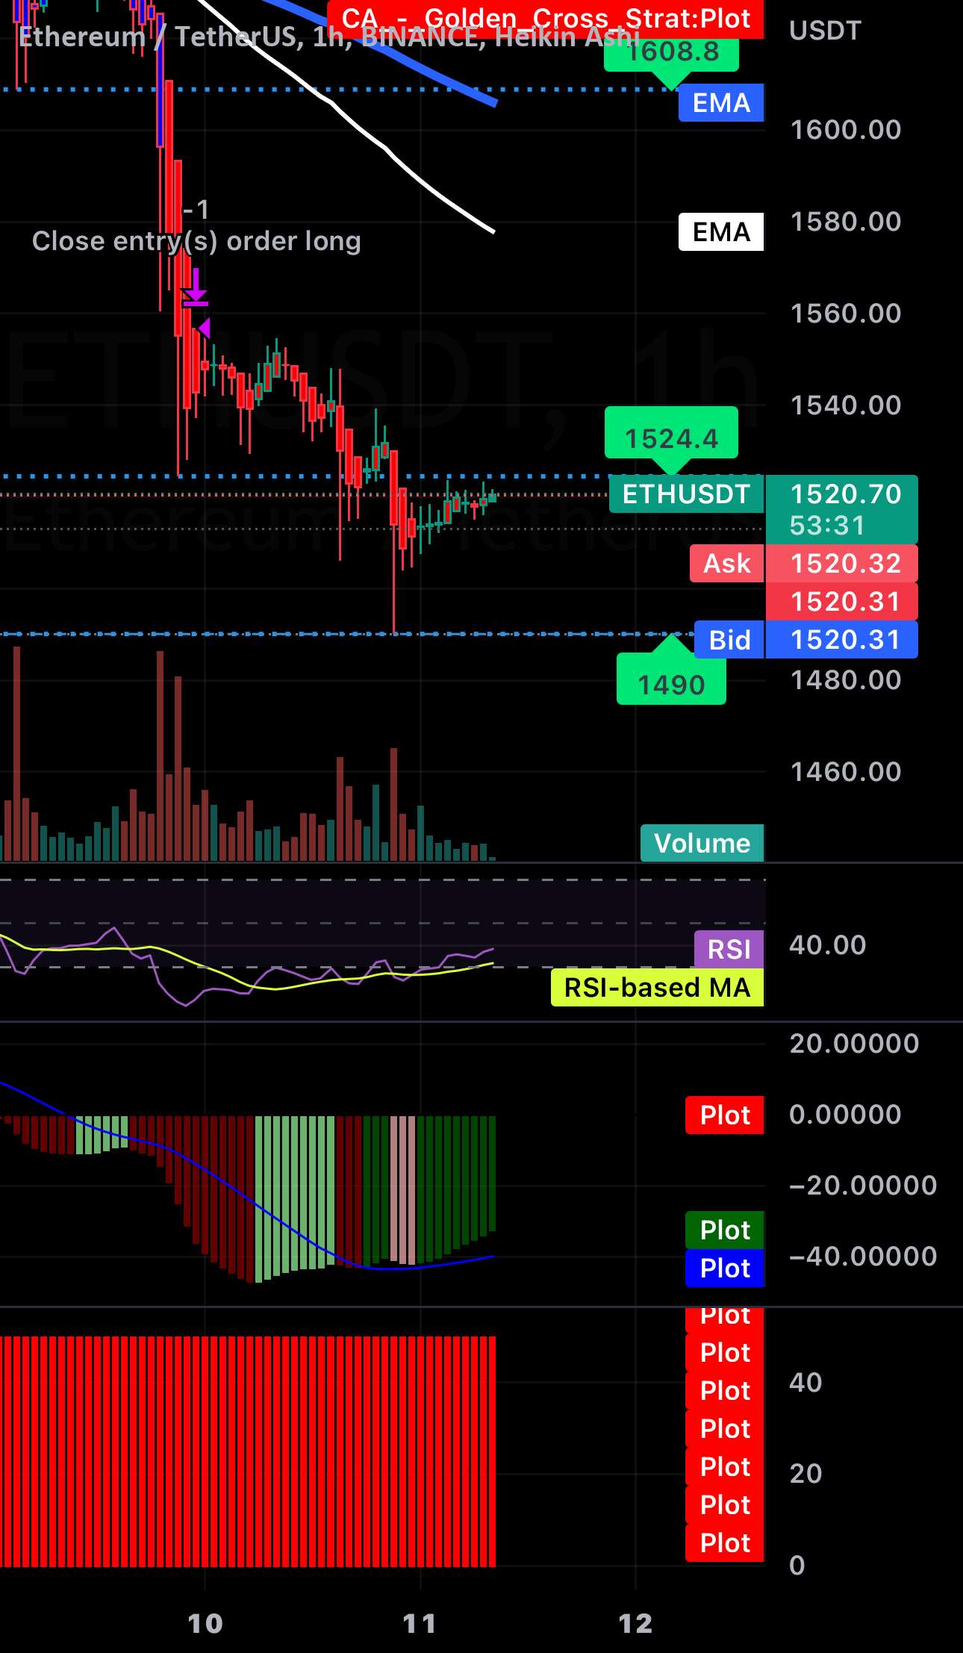Click the 1540.00 price axis label
Viewport: 963px width, 1653px height.
pos(846,405)
